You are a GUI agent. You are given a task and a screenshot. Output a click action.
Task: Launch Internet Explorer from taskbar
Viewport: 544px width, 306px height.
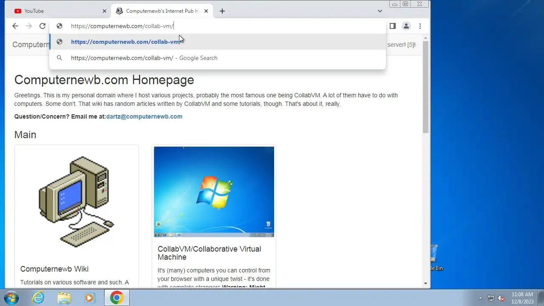click(x=38, y=297)
